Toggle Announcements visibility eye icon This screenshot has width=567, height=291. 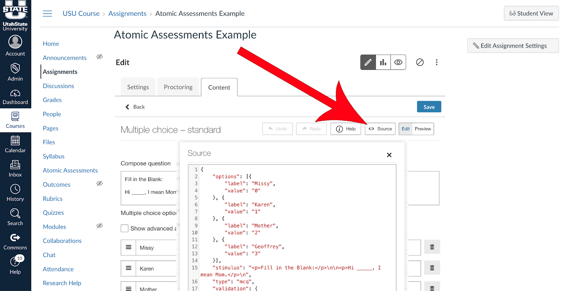tap(100, 57)
